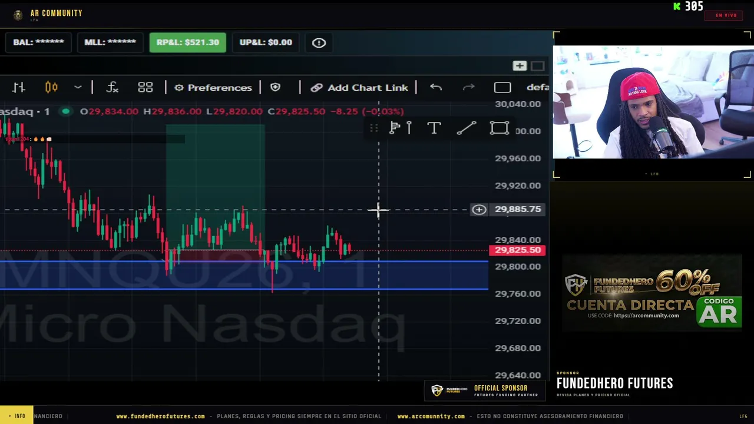The height and width of the screenshot is (424, 754).
Task: Click the 29,960.00 price axis label
Action: coord(518,158)
